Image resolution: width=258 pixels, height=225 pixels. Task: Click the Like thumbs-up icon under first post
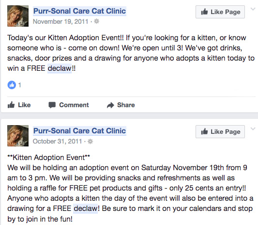pyautogui.click(x=11, y=105)
